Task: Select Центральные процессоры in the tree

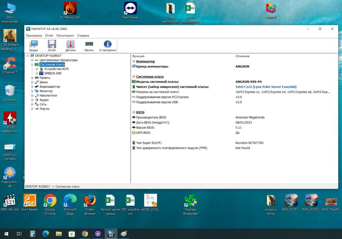Action: click(58, 60)
